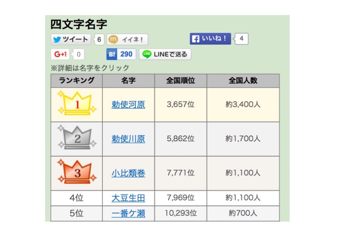341x227 pixels.
Task: Click the 全国人数 column header
Action: [x=243, y=81]
